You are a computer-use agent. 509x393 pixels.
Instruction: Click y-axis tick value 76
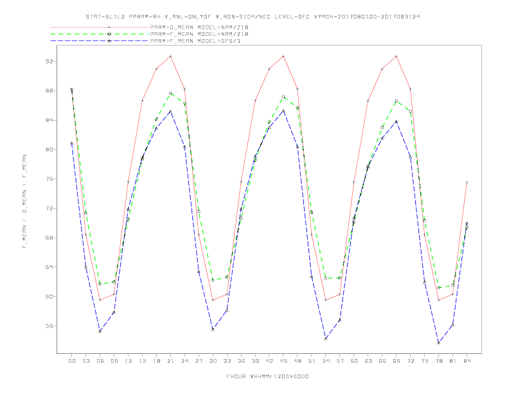tap(49, 179)
